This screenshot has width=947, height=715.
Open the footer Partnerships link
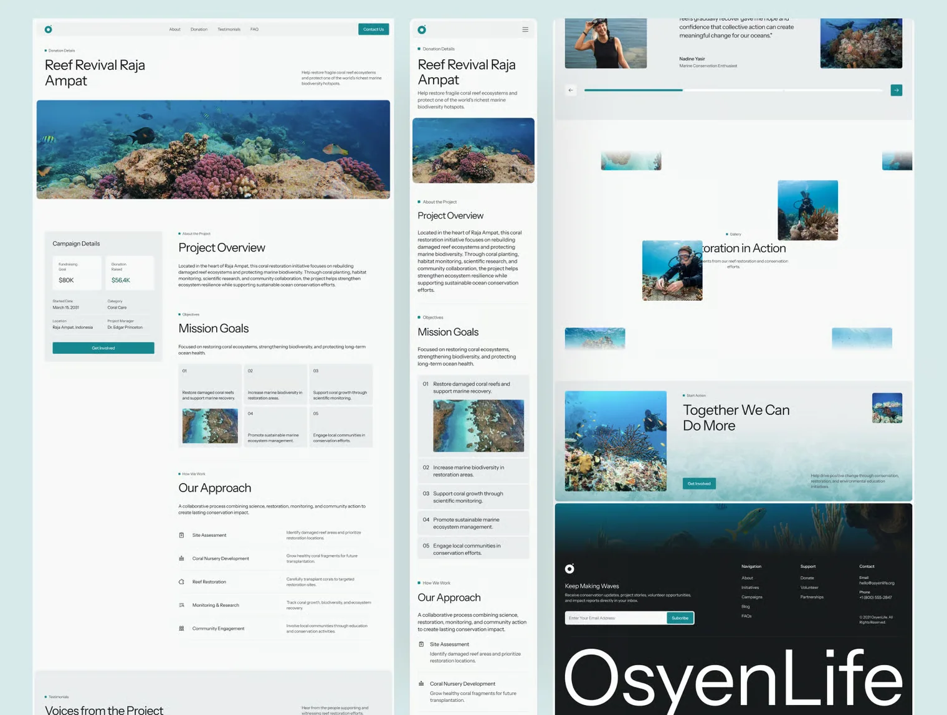(812, 597)
